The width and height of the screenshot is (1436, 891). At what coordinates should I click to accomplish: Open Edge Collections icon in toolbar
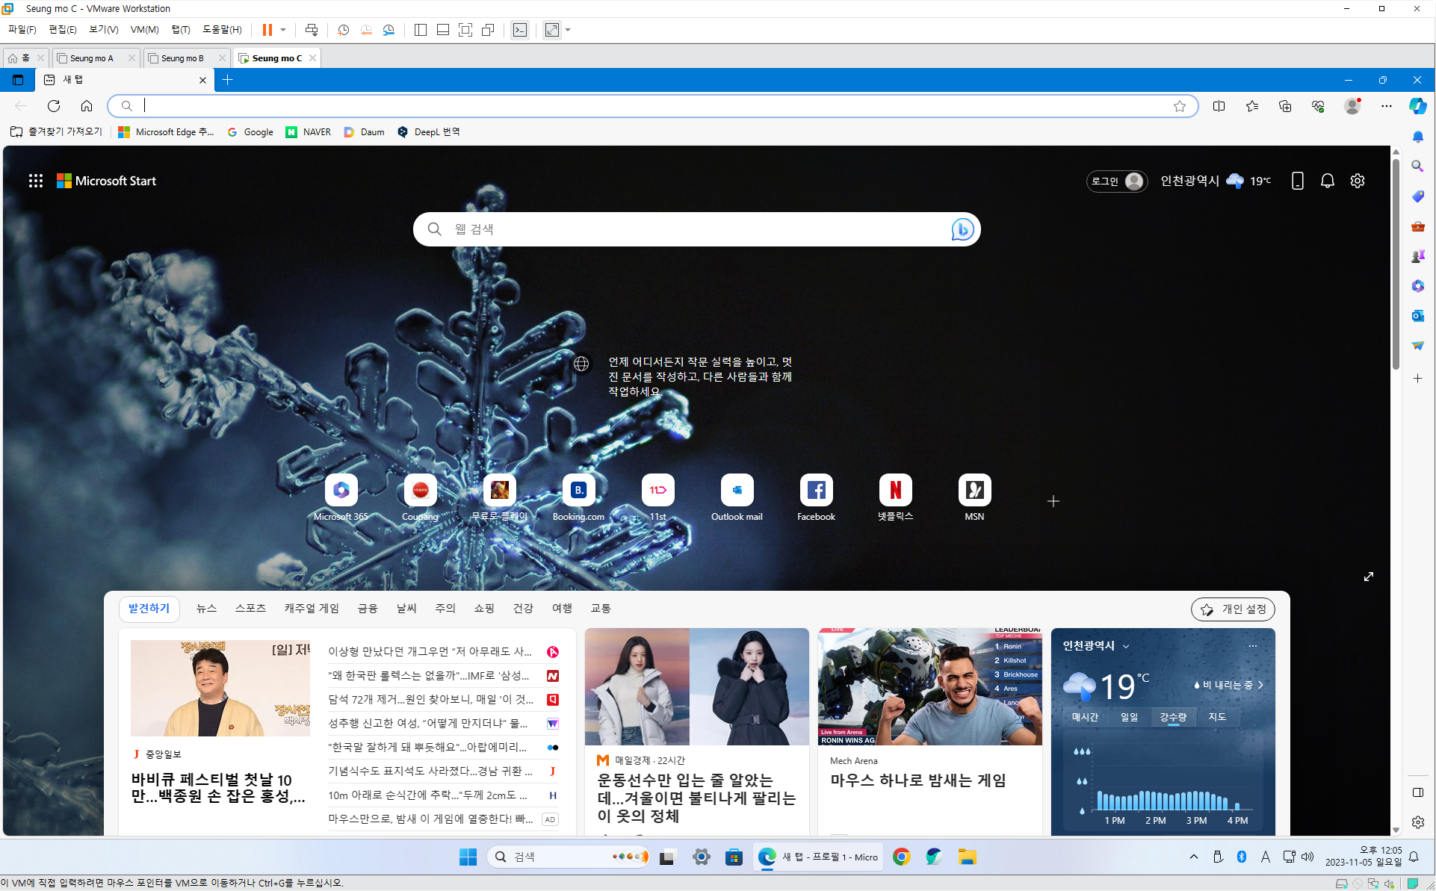(1285, 106)
